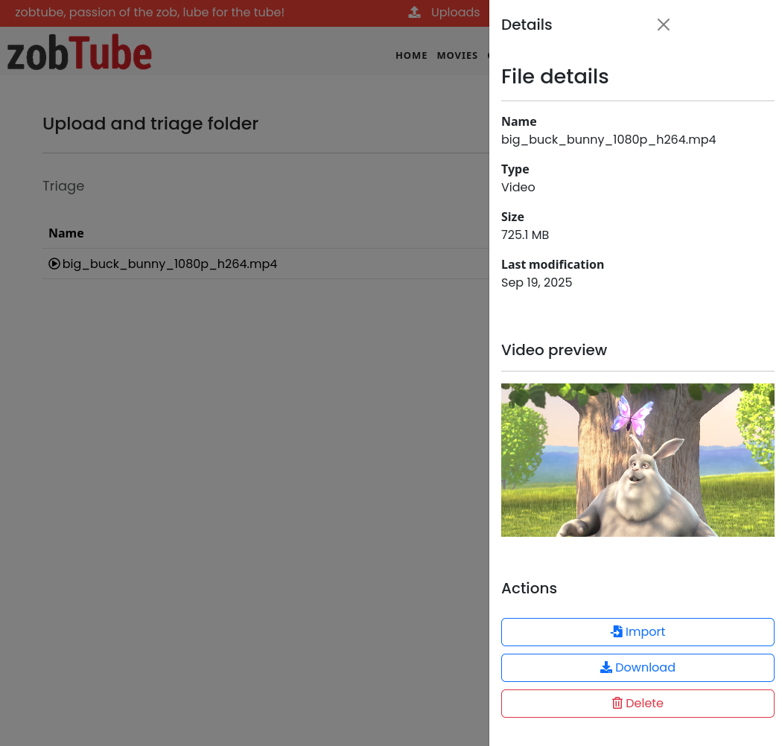Image resolution: width=782 pixels, height=746 pixels.
Task: Click the Big Buck Bunny video preview
Action: 638,460
